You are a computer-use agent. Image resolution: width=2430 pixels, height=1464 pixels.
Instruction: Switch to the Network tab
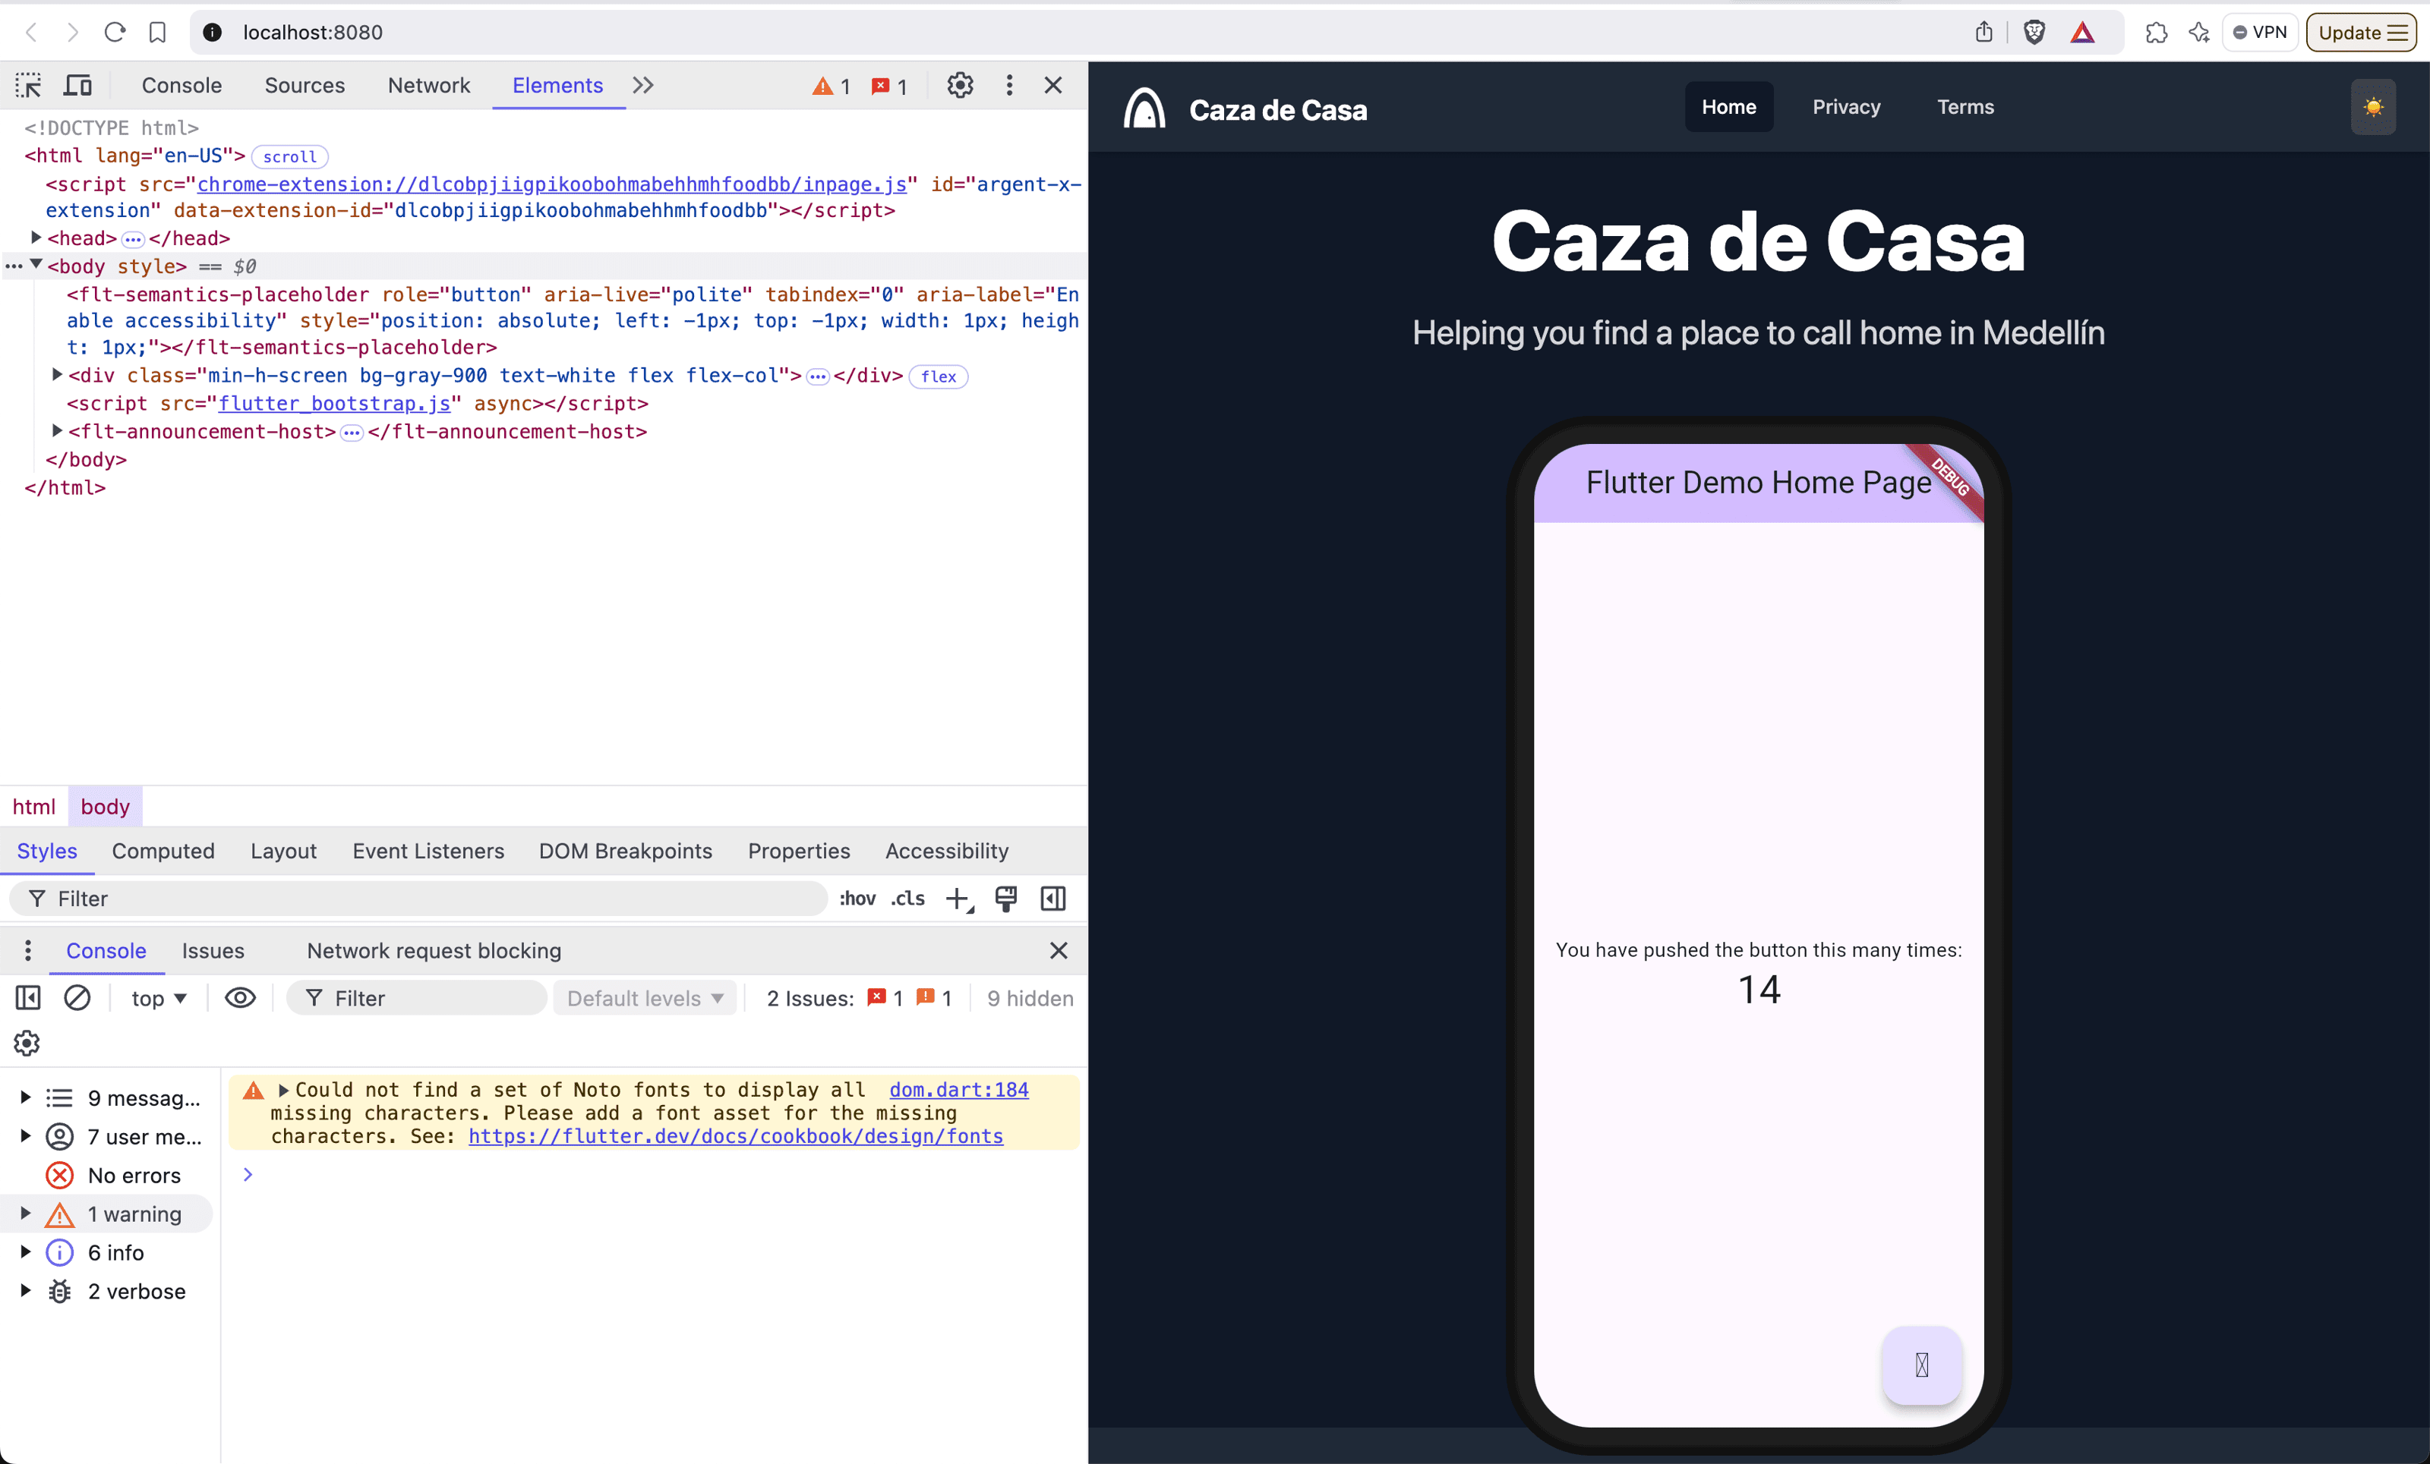(x=428, y=86)
